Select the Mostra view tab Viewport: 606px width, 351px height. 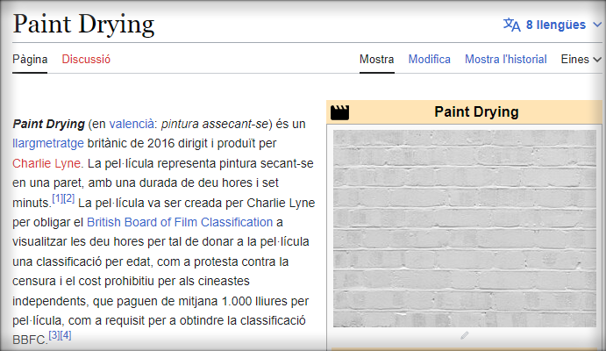pyautogui.click(x=376, y=60)
